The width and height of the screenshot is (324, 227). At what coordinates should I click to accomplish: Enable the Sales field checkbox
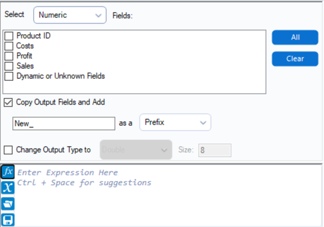click(x=9, y=66)
